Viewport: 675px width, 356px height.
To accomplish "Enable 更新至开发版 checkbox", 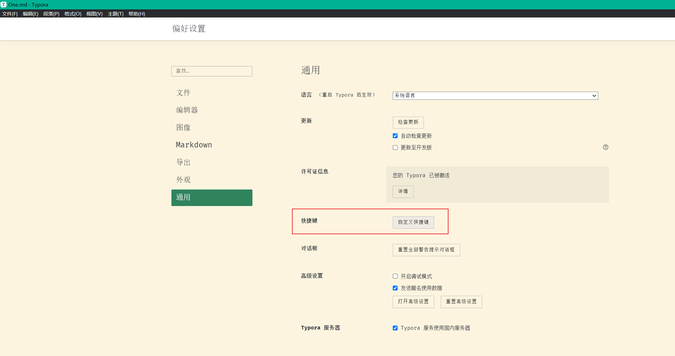I will (395, 147).
